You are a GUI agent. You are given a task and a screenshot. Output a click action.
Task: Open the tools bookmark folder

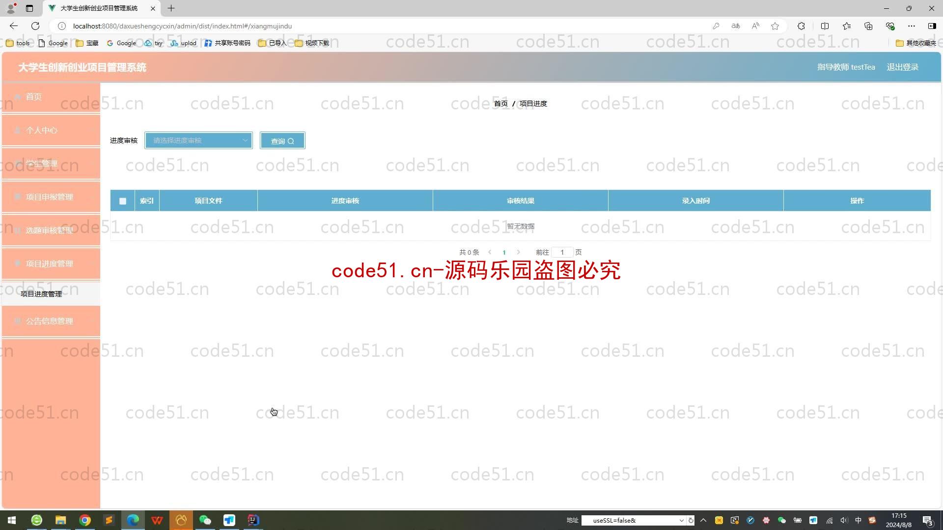(x=18, y=43)
